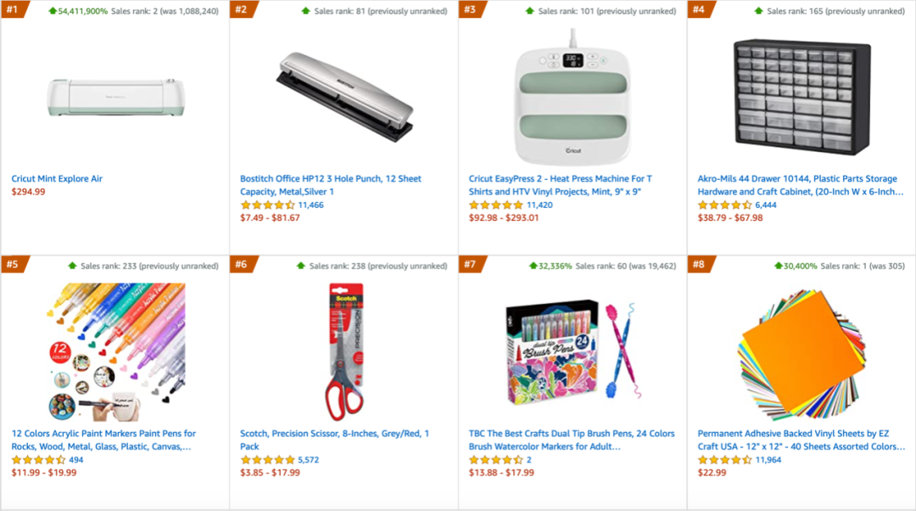This screenshot has height=511, width=916.
Task: Click the $3.85 - $17.99 scissor price
Action: (270, 473)
